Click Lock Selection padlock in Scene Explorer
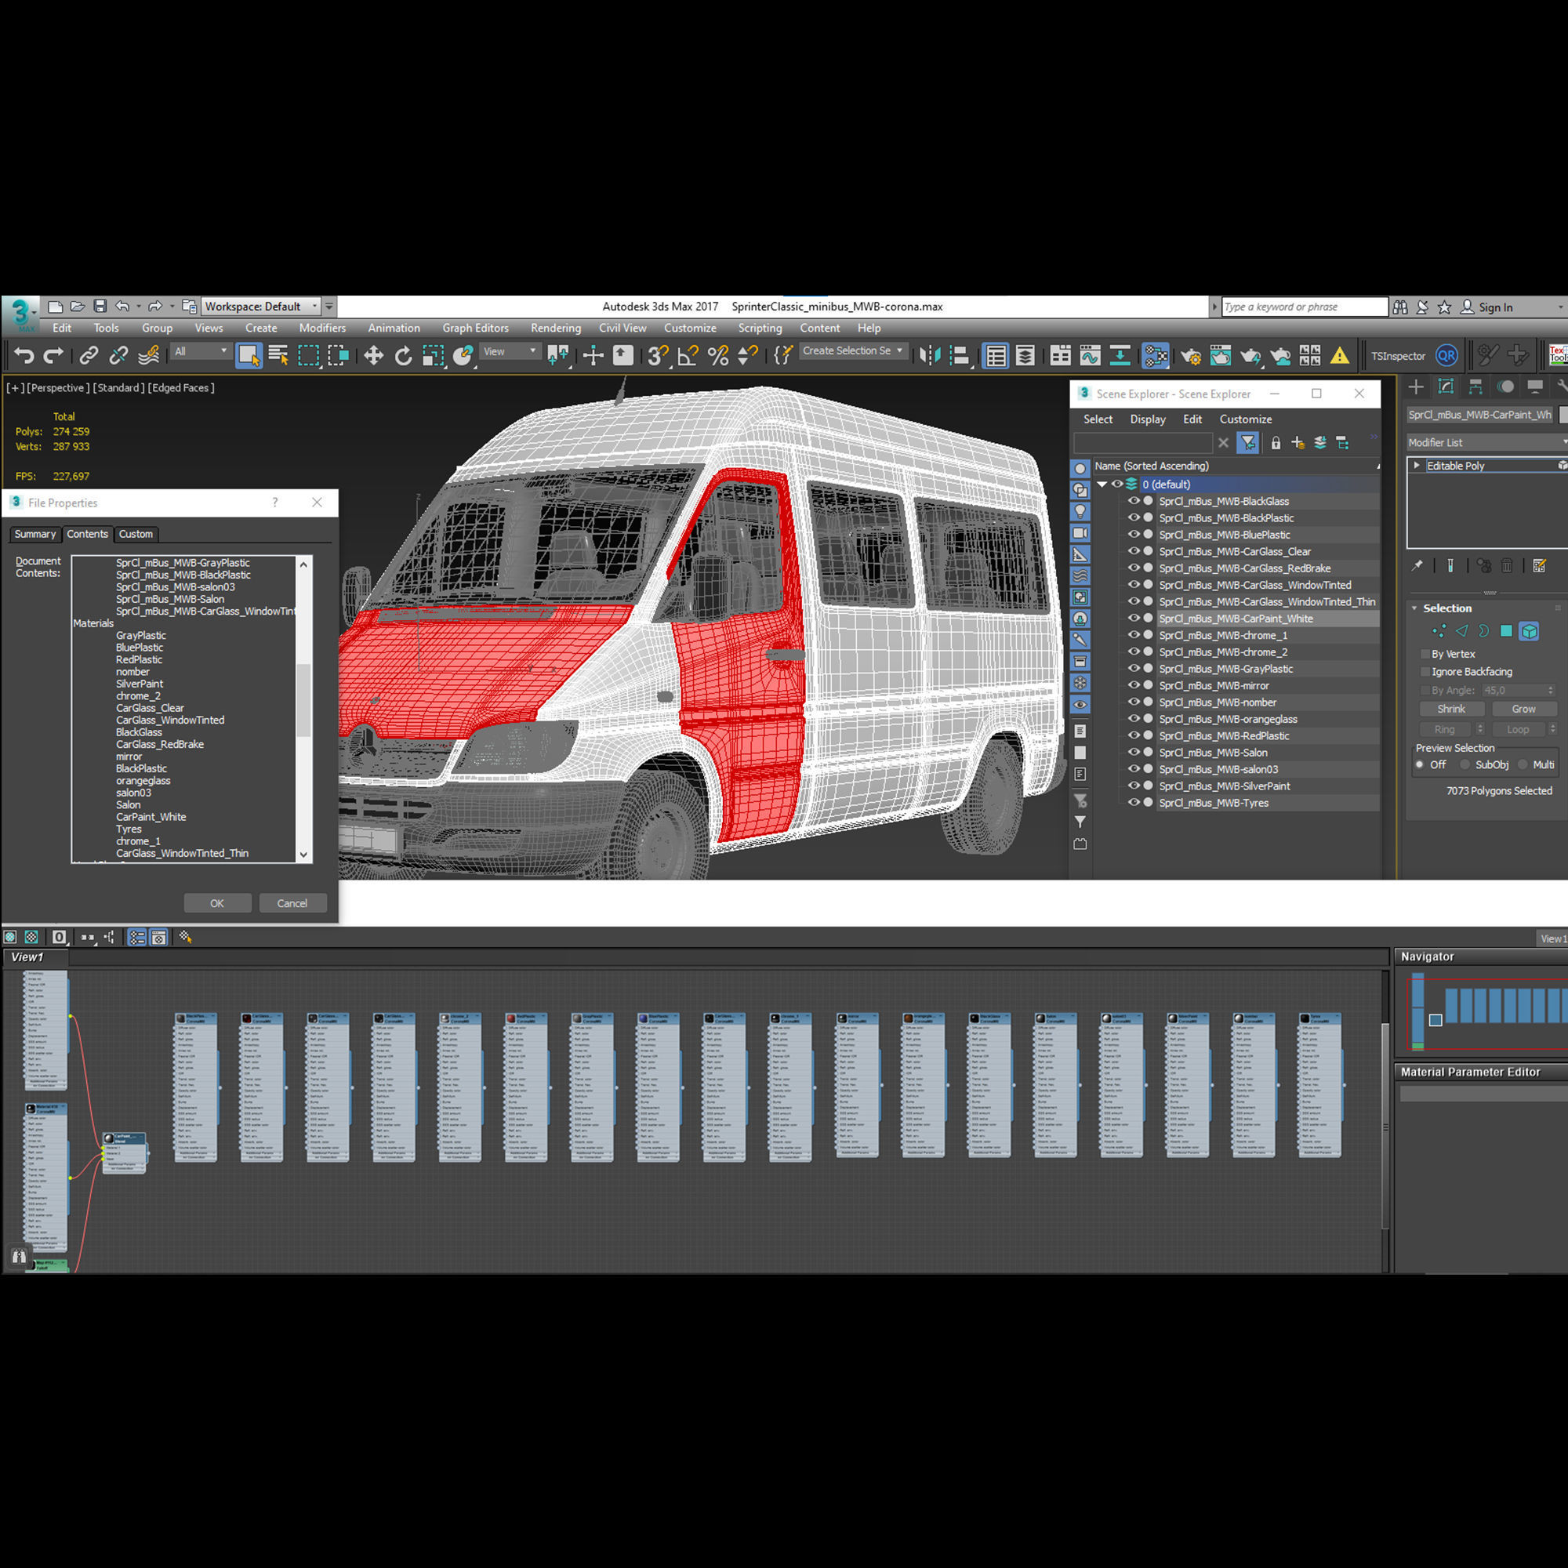 1276,442
